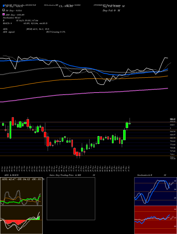Click the magenta 200 Day legend swatch
Image resolution: width=177 pixels, height=234 pixels.
click(x=4, y=14)
